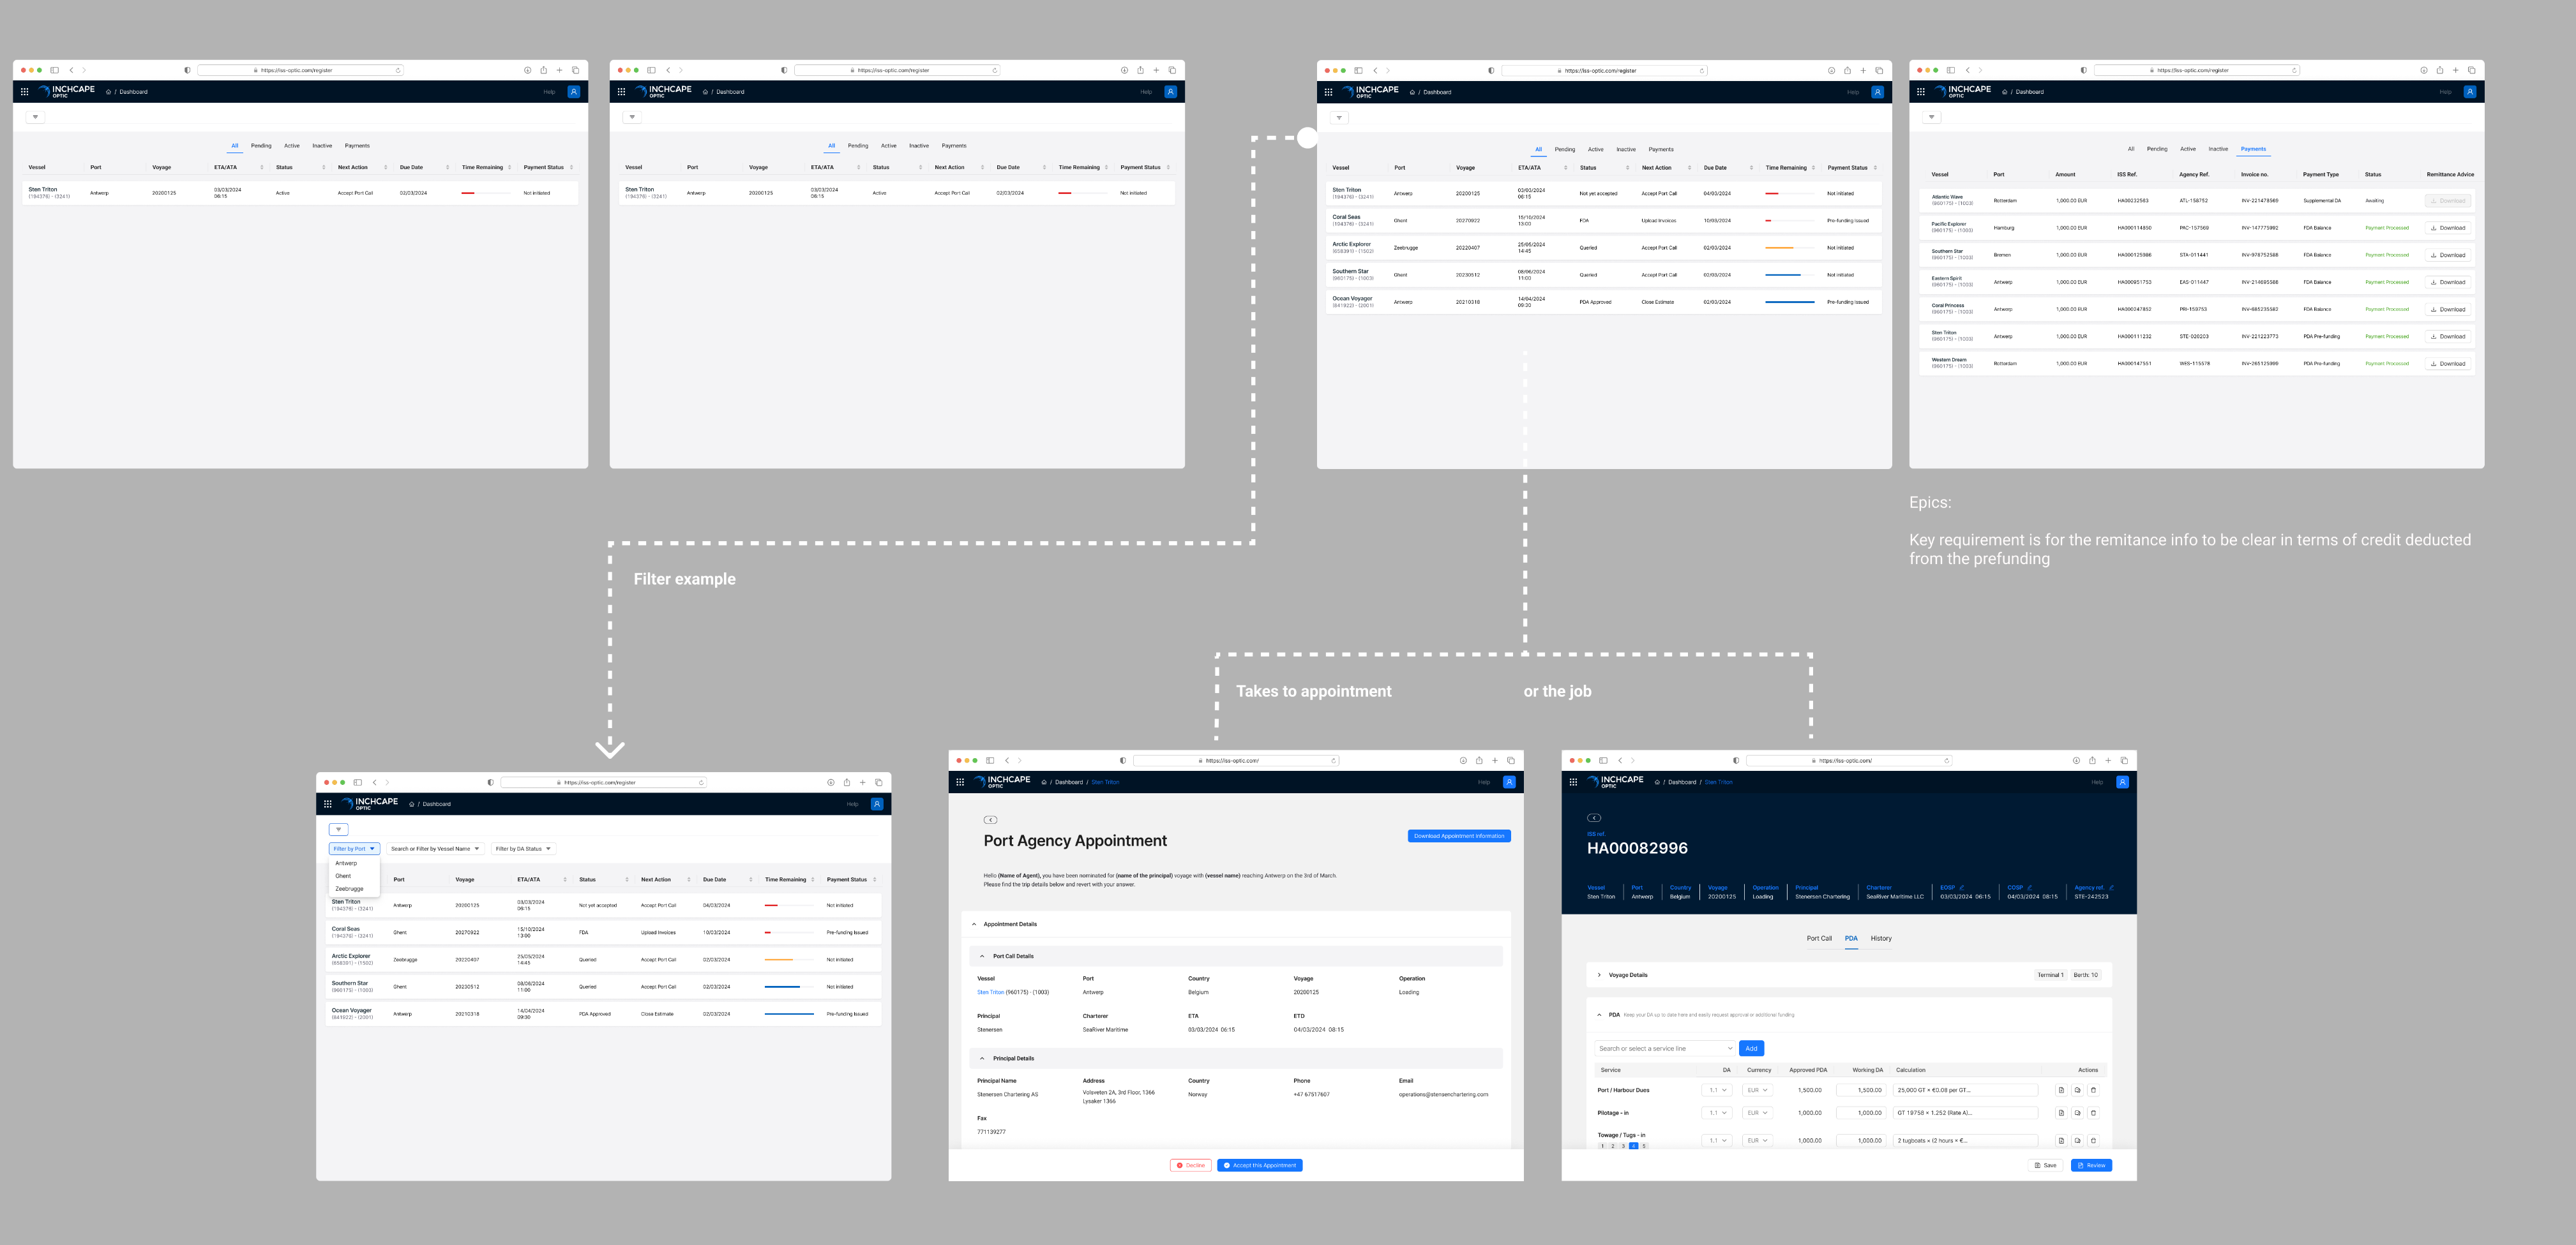Open EUR currency dropdown for Pilotage - in
This screenshot has height=1245, width=2576.
click(x=1757, y=1113)
